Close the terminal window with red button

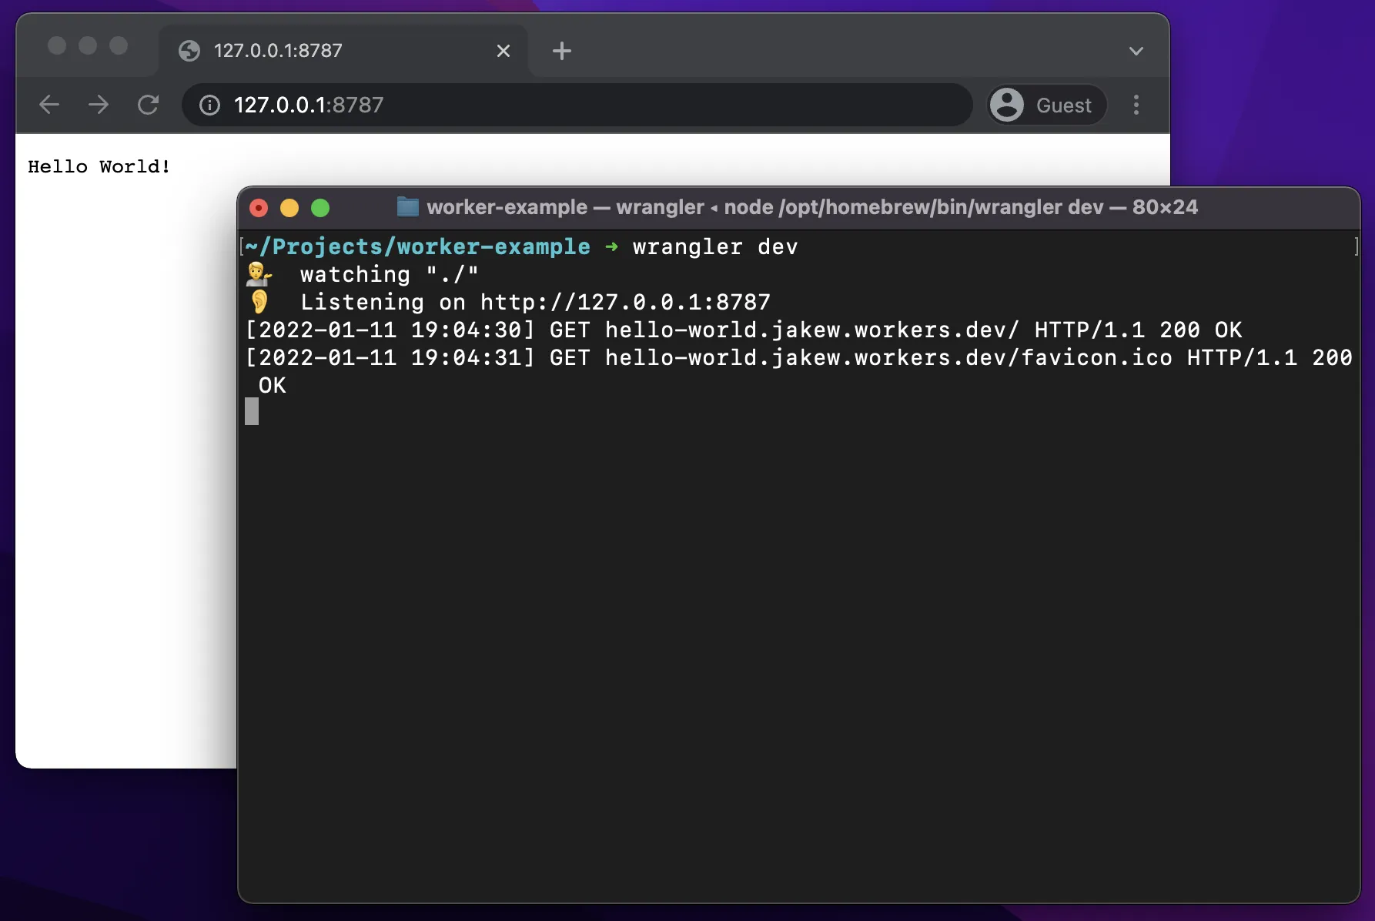coord(259,208)
